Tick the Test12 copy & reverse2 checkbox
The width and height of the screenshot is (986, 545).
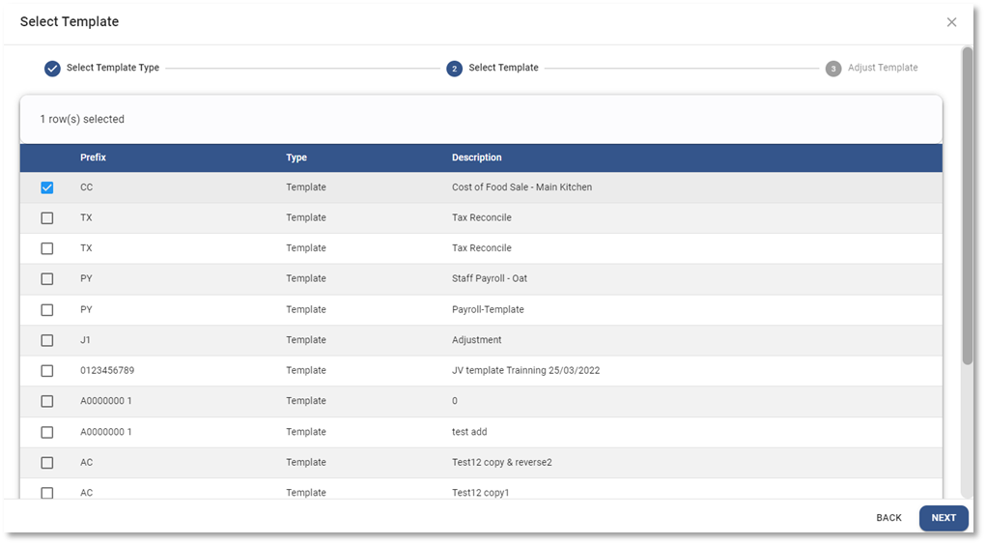[47, 463]
